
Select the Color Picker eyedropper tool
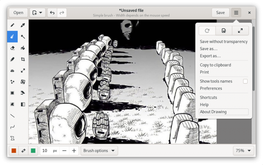[23, 25]
